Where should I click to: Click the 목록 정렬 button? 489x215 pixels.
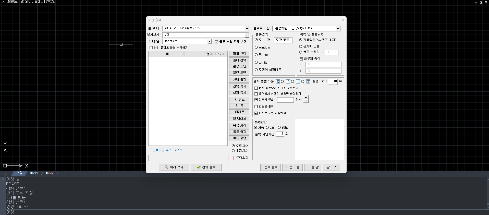point(239,138)
